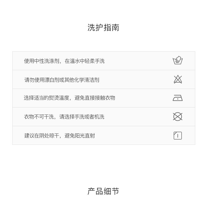
Task: Click the 产品细节 heading
Action: click(103, 191)
